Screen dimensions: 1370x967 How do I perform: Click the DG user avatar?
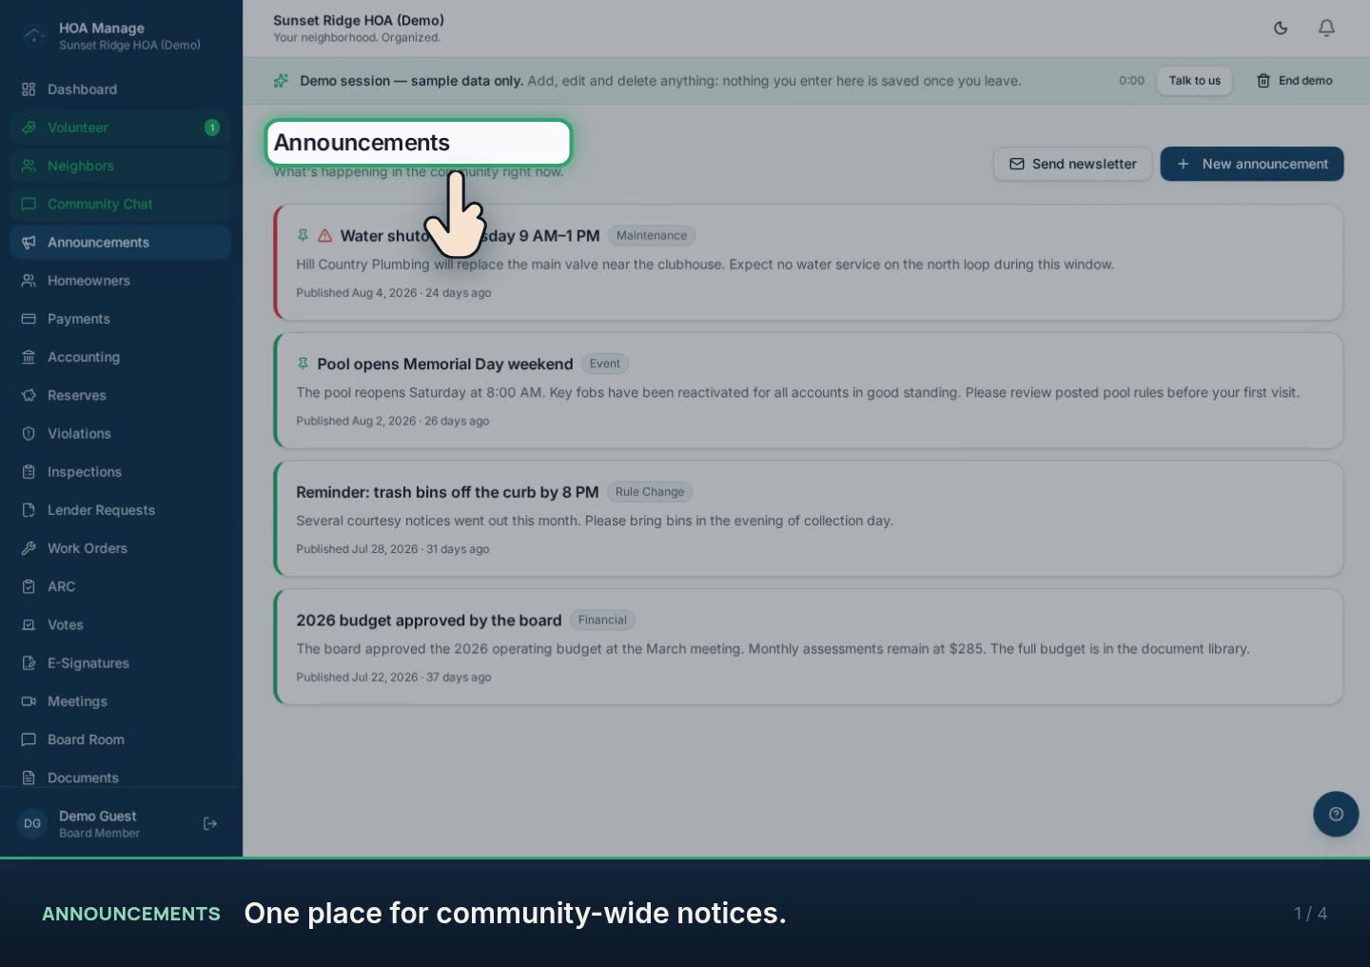[32, 823]
